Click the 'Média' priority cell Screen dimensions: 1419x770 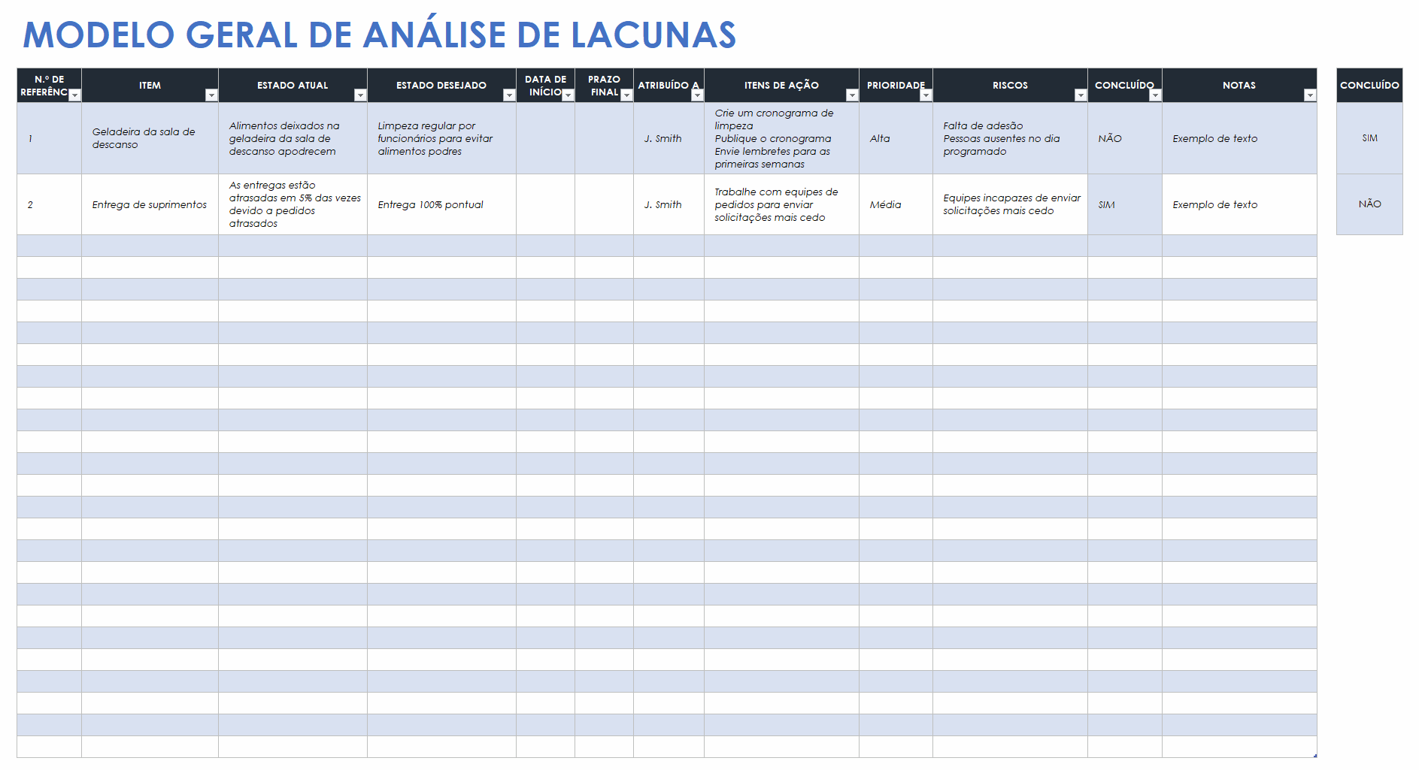(x=896, y=204)
